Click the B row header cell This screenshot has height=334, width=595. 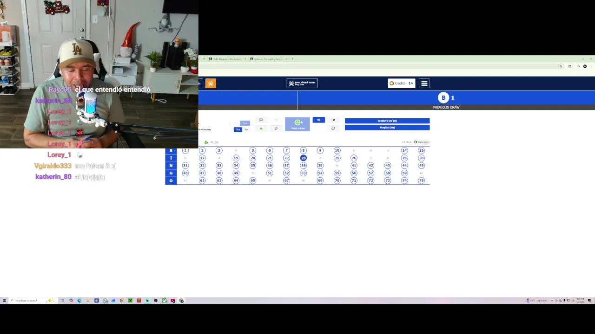pyautogui.click(x=171, y=150)
